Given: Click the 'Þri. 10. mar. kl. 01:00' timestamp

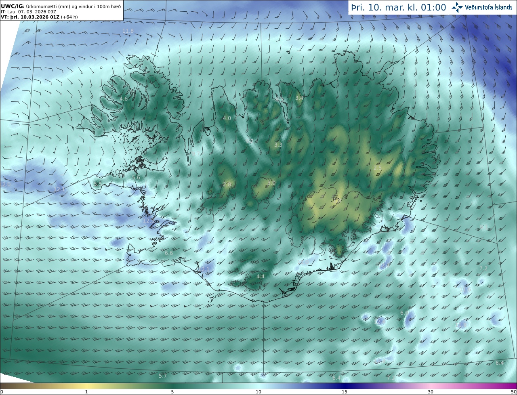Looking at the screenshot, I should (x=399, y=7).
